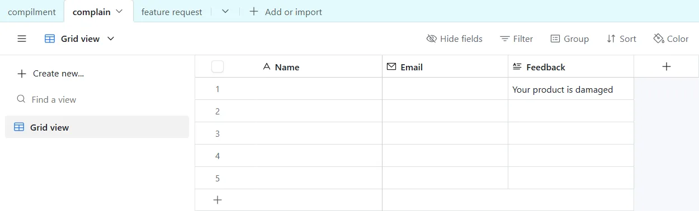This screenshot has height=211, width=699.
Task: Click the plus icon beside Add or import
Action: pos(254,11)
